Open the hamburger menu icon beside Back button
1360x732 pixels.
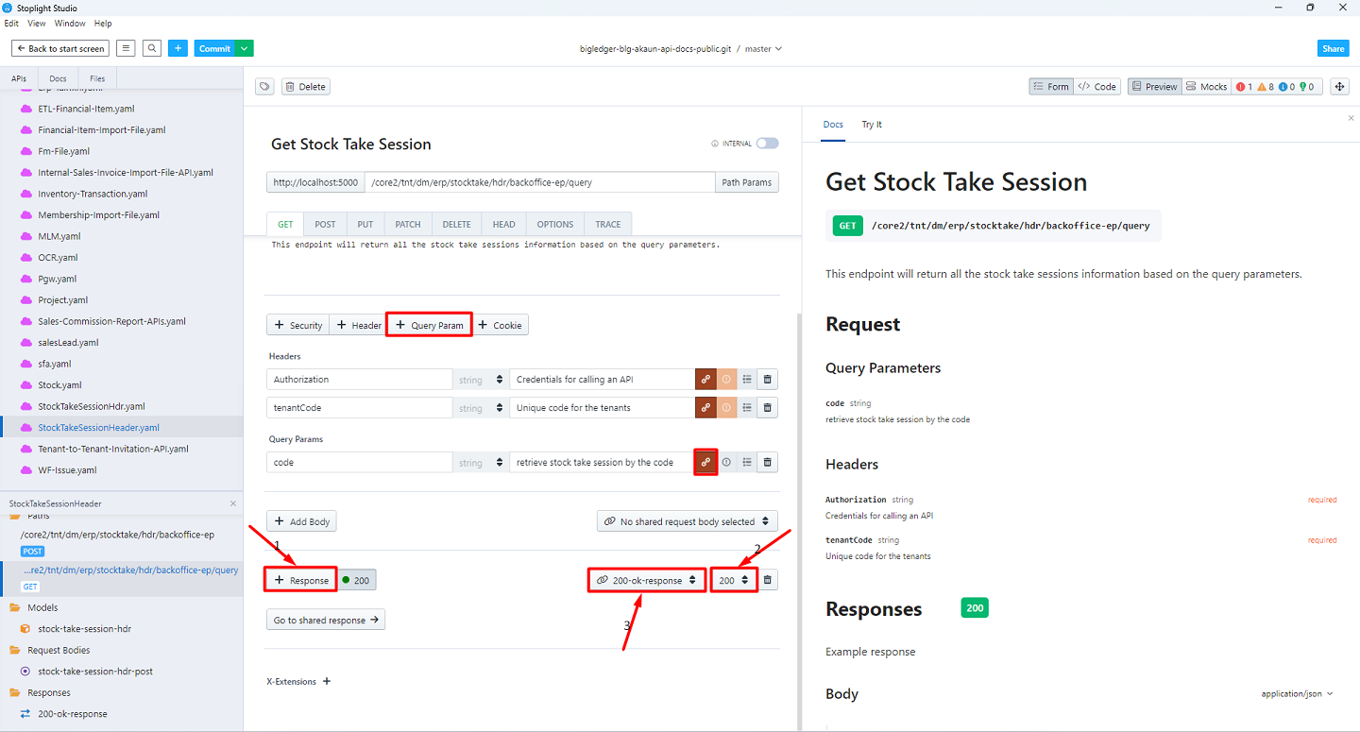click(x=126, y=48)
